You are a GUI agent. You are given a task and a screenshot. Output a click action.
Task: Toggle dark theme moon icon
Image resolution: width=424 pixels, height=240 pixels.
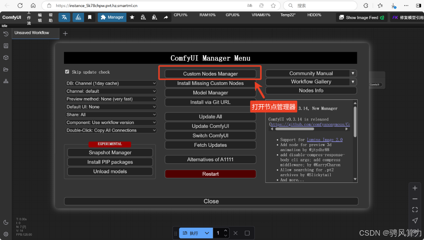pos(5,222)
